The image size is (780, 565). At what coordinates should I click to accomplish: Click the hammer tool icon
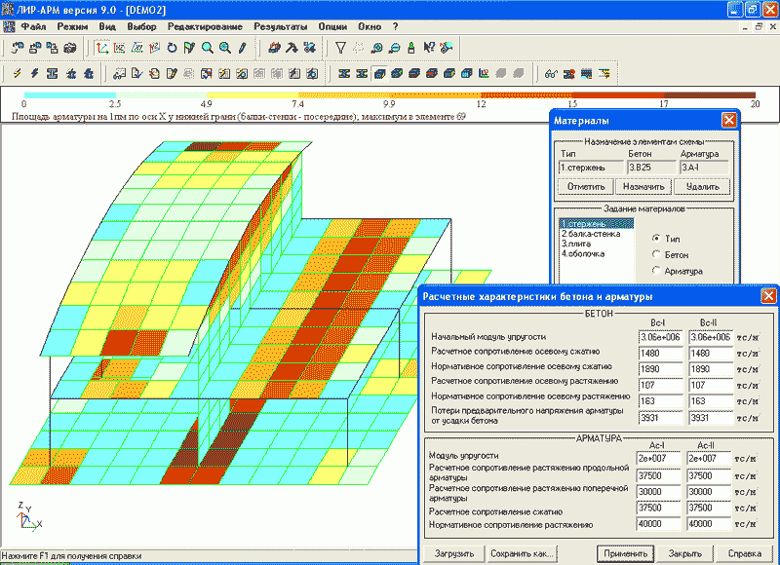coord(292,47)
